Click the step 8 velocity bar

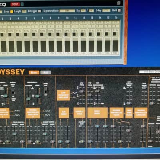click(x=51, y=46)
